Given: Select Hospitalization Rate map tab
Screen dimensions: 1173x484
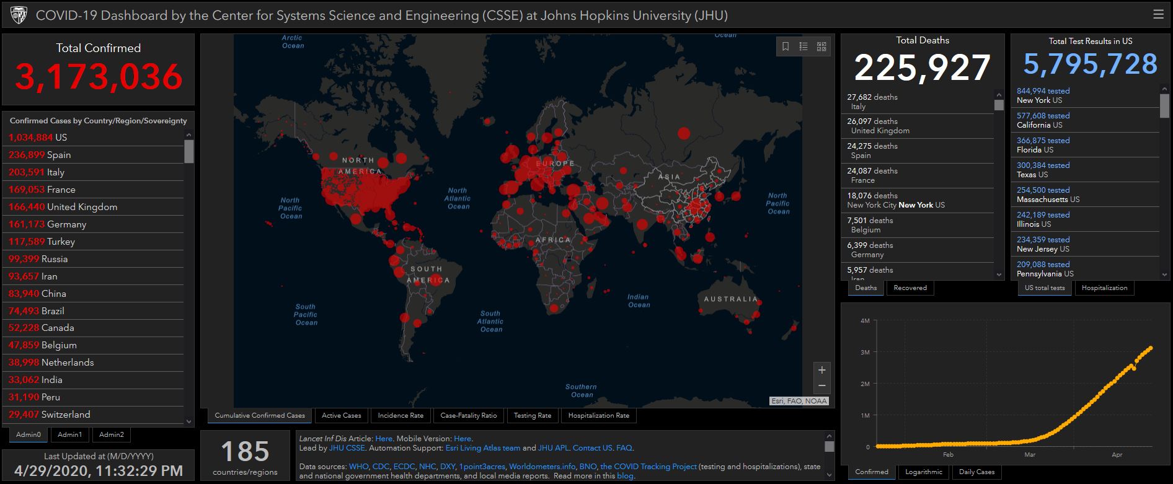Looking at the screenshot, I should (599, 415).
